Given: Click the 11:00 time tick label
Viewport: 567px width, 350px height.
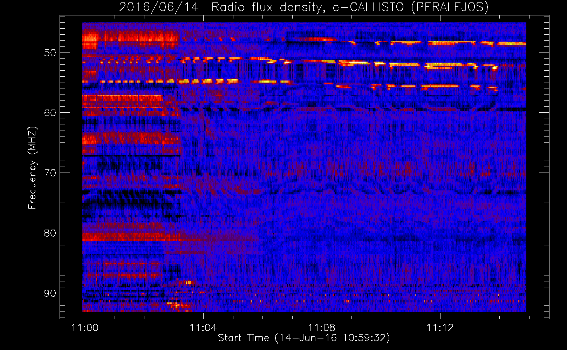Looking at the screenshot, I should (85, 328).
